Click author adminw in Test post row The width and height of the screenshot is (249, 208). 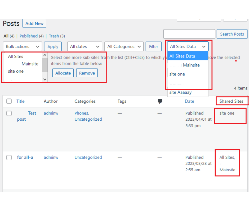click(51, 113)
